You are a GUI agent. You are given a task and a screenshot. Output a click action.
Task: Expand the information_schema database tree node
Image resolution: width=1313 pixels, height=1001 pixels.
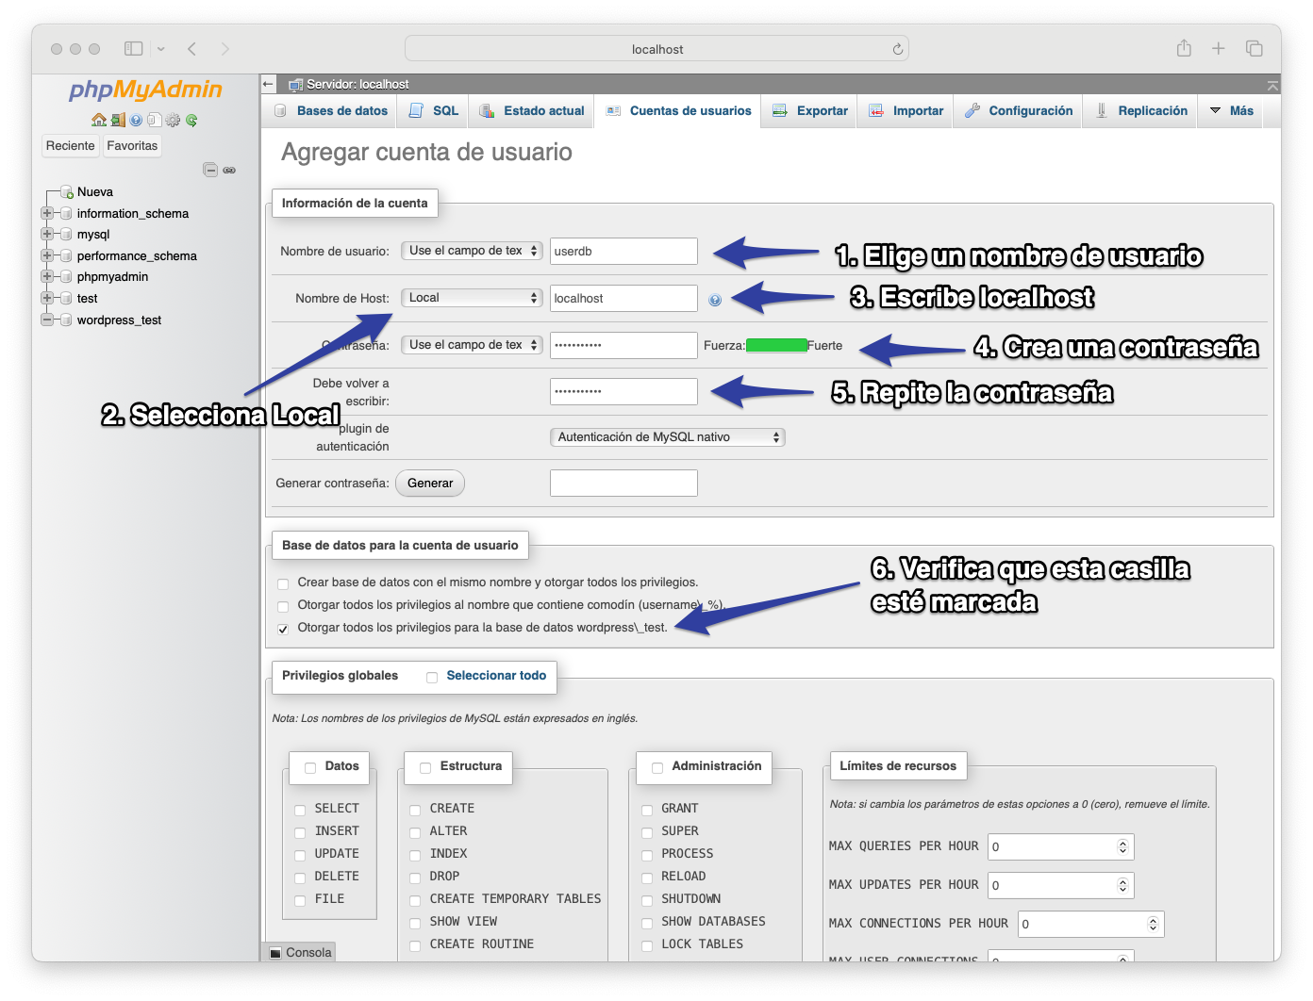[47, 214]
